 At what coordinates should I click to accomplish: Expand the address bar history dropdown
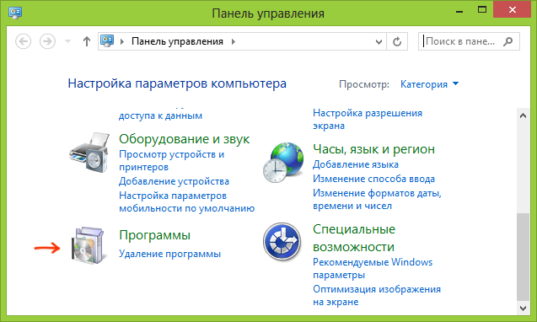point(379,42)
